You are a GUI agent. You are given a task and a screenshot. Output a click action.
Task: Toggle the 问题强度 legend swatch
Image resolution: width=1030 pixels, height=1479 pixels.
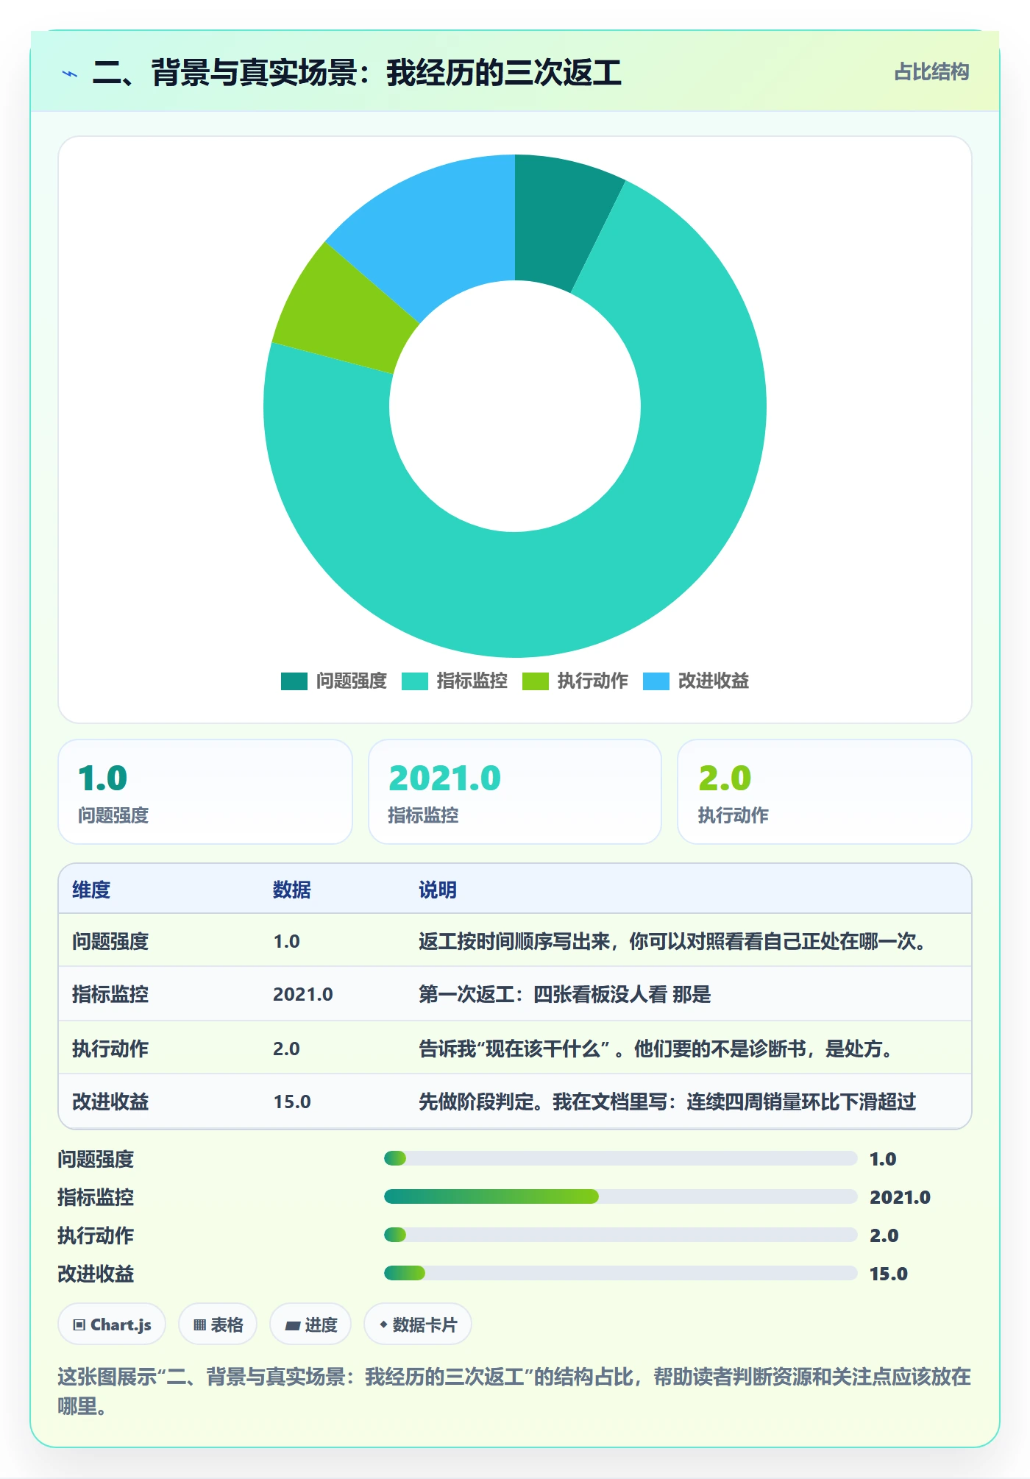[294, 681]
